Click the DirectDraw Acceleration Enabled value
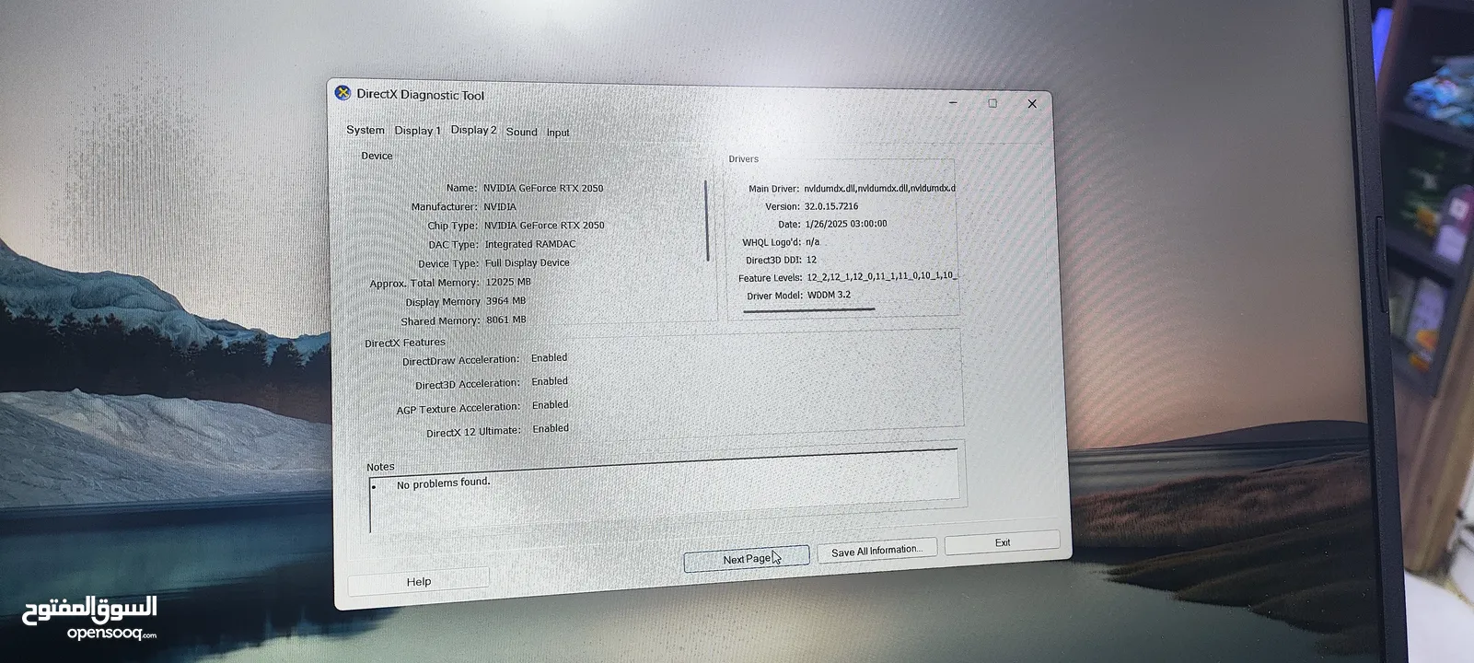1474x663 pixels. point(550,357)
